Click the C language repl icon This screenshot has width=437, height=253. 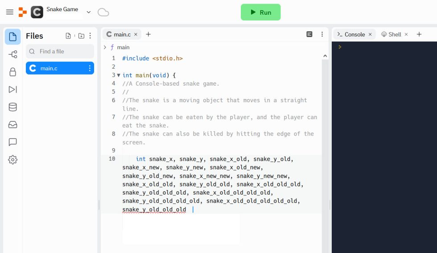click(x=37, y=12)
